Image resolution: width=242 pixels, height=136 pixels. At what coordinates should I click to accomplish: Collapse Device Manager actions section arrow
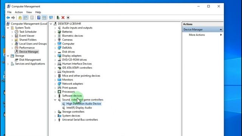(221, 29)
